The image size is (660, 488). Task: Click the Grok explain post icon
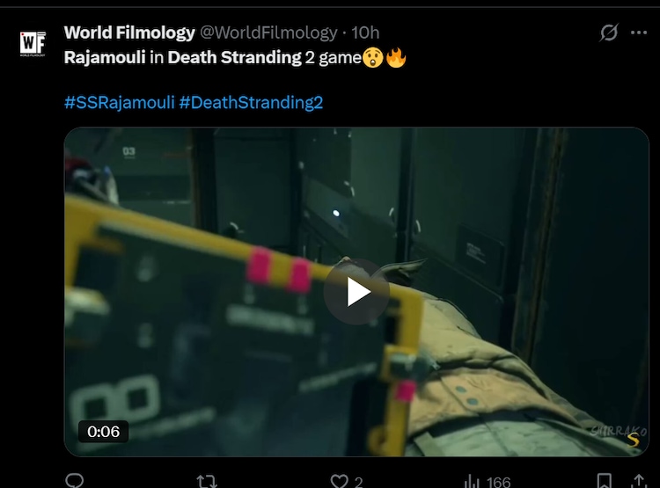609,33
